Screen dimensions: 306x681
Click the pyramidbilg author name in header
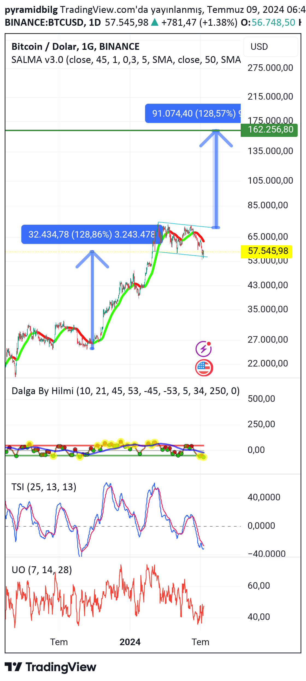[x=31, y=10]
